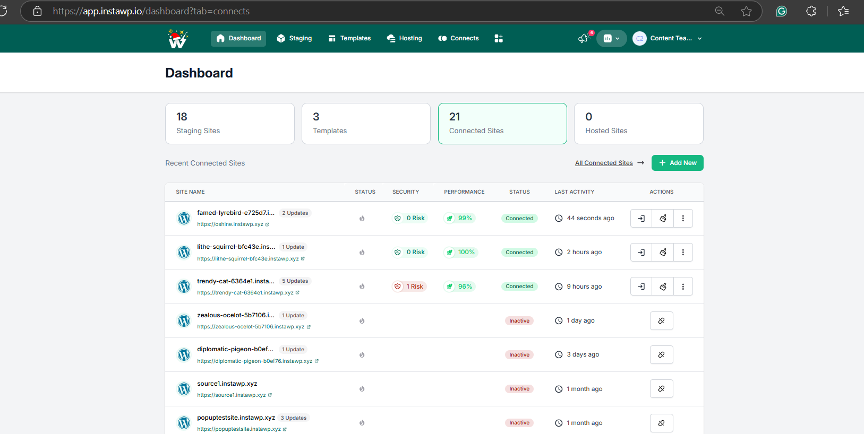Select the 21 Connected Sites card
864x434 pixels.
coord(502,124)
